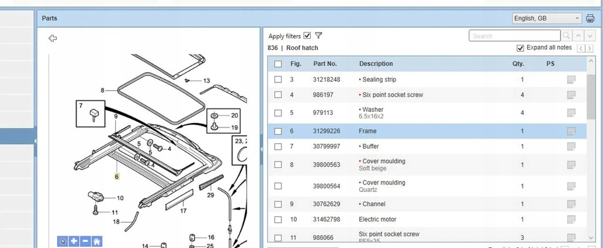Image resolution: width=603 pixels, height=248 pixels.
Task: Sort by Fig. column header
Action: [x=296, y=64]
